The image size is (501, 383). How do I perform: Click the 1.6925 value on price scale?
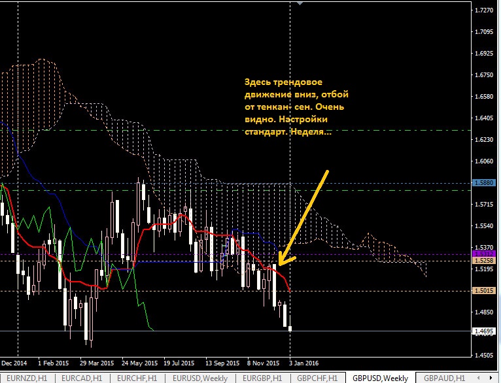pyautogui.click(x=484, y=54)
